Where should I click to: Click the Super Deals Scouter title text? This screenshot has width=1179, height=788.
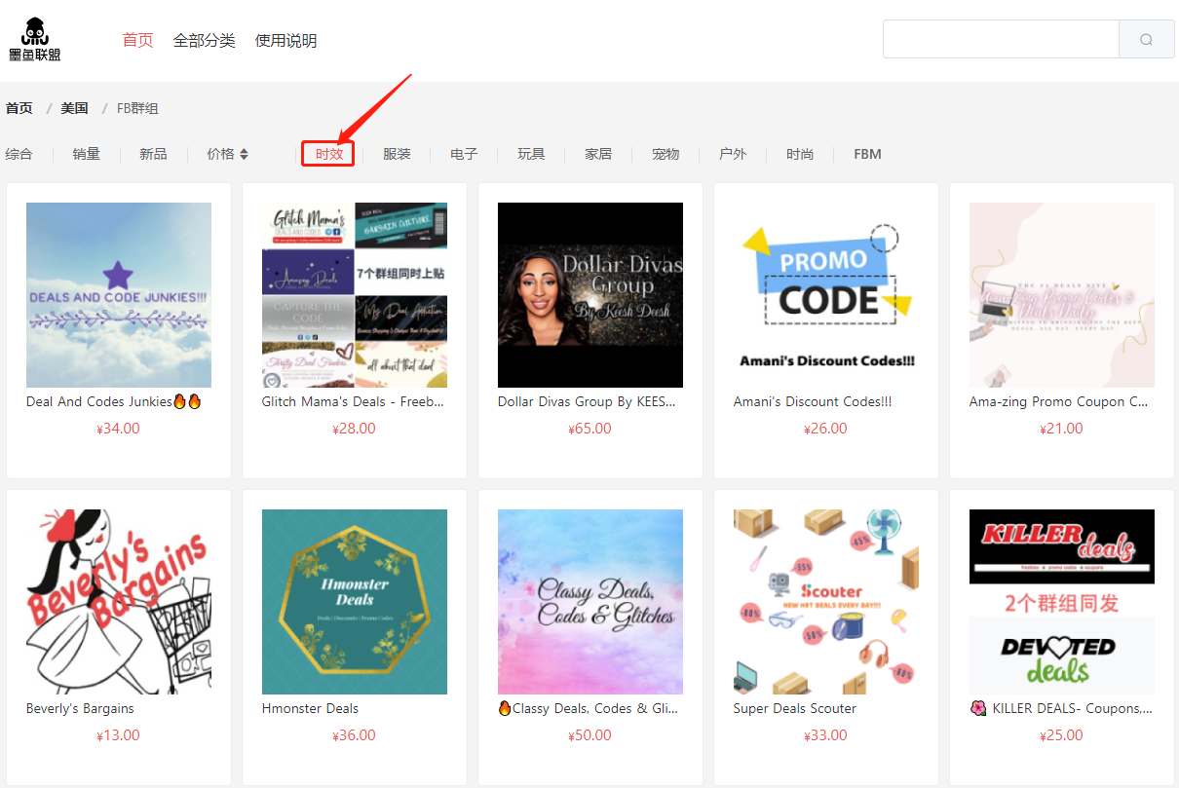click(x=795, y=708)
